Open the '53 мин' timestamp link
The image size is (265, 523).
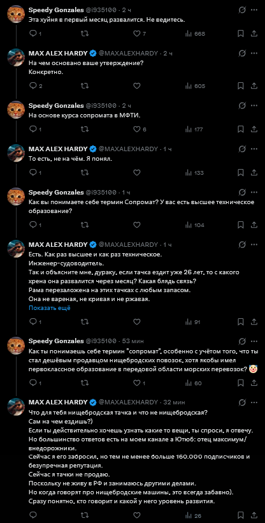click(x=132, y=341)
